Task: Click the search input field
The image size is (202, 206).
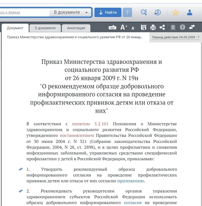Action: [x=25, y=12]
